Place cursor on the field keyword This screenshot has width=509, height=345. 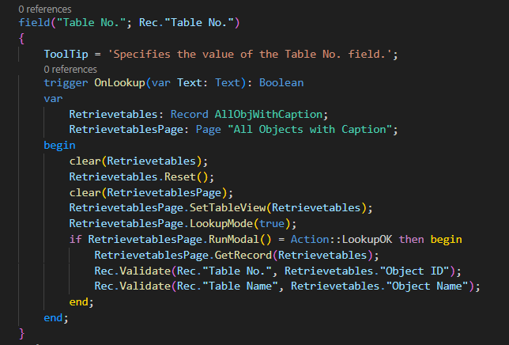coord(34,22)
